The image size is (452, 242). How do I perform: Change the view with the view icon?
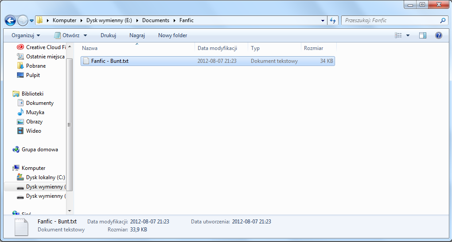pyautogui.click(x=398, y=35)
